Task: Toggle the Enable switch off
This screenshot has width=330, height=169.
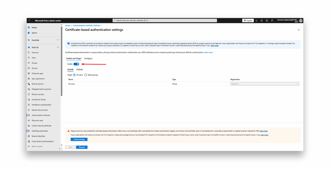Action: (76, 64)
